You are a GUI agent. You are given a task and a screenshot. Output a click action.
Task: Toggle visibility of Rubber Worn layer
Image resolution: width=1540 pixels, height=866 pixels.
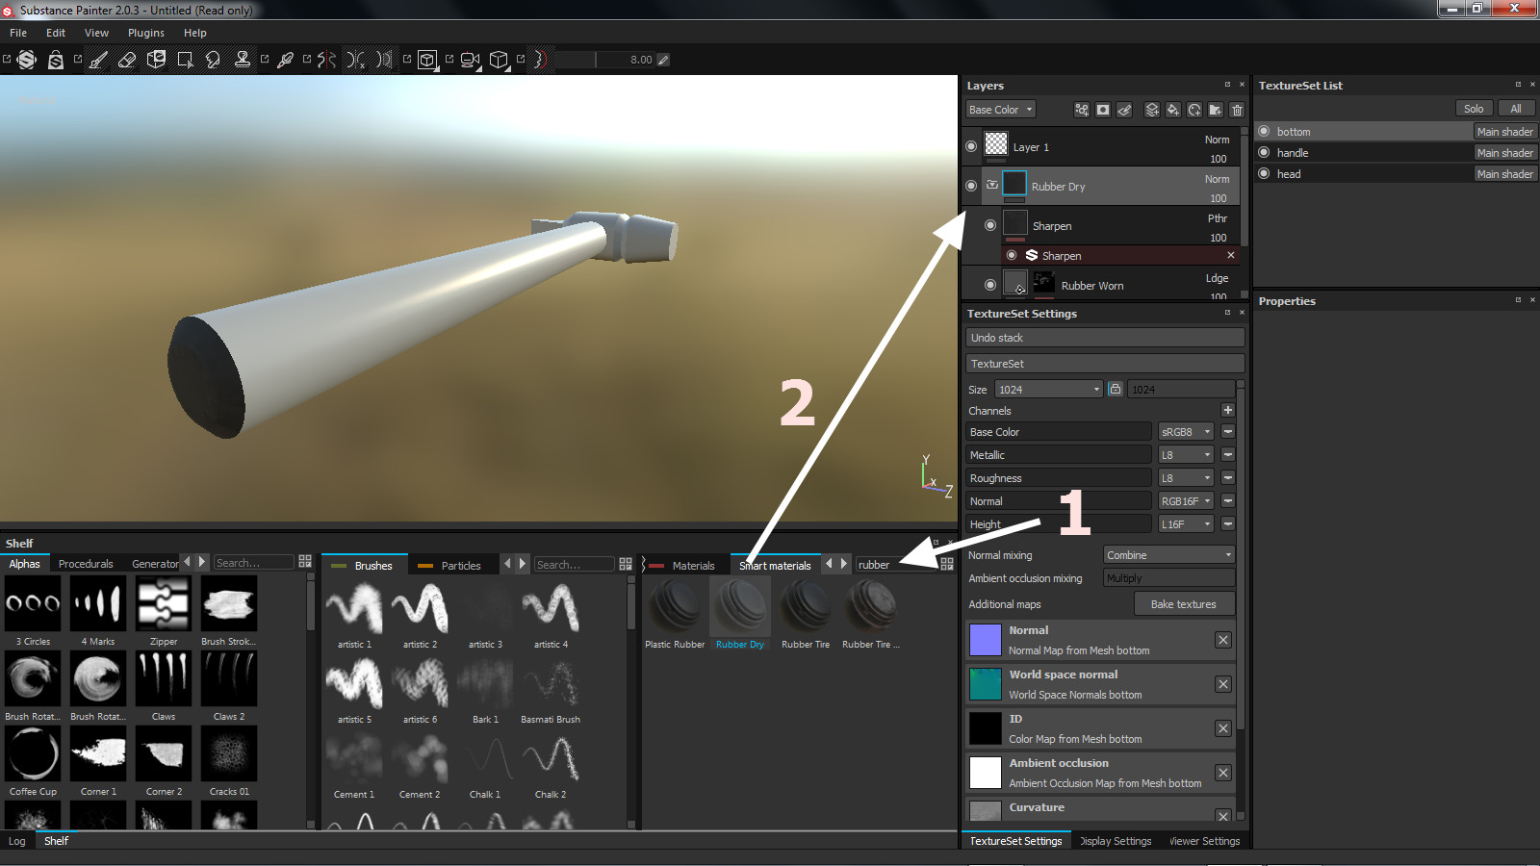pos(990,285)
